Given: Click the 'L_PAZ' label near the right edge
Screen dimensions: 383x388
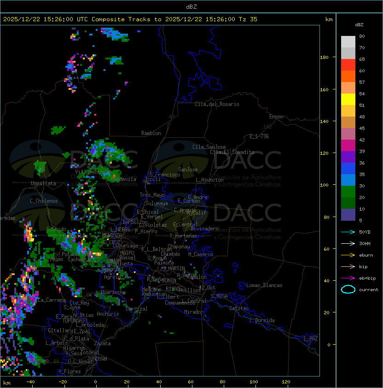Looking at the screenshot, I should (311, 338).
